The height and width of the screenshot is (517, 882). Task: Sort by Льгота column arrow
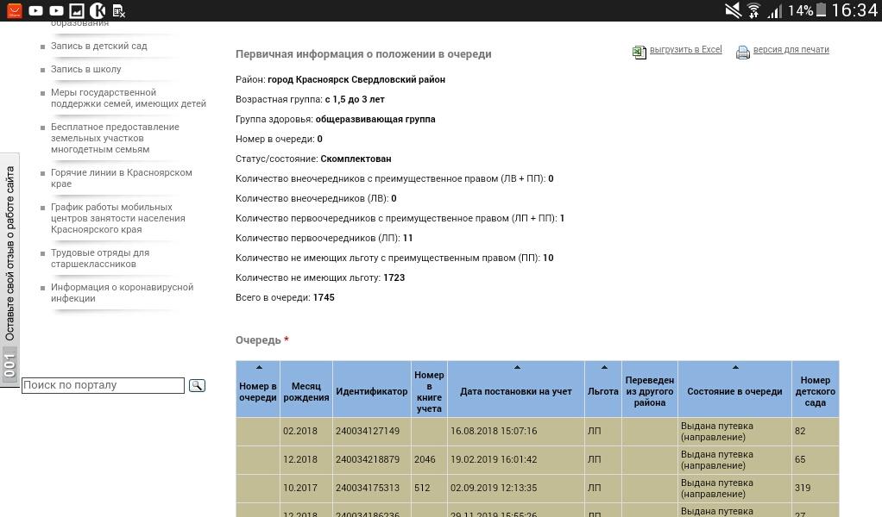point(604,367)
